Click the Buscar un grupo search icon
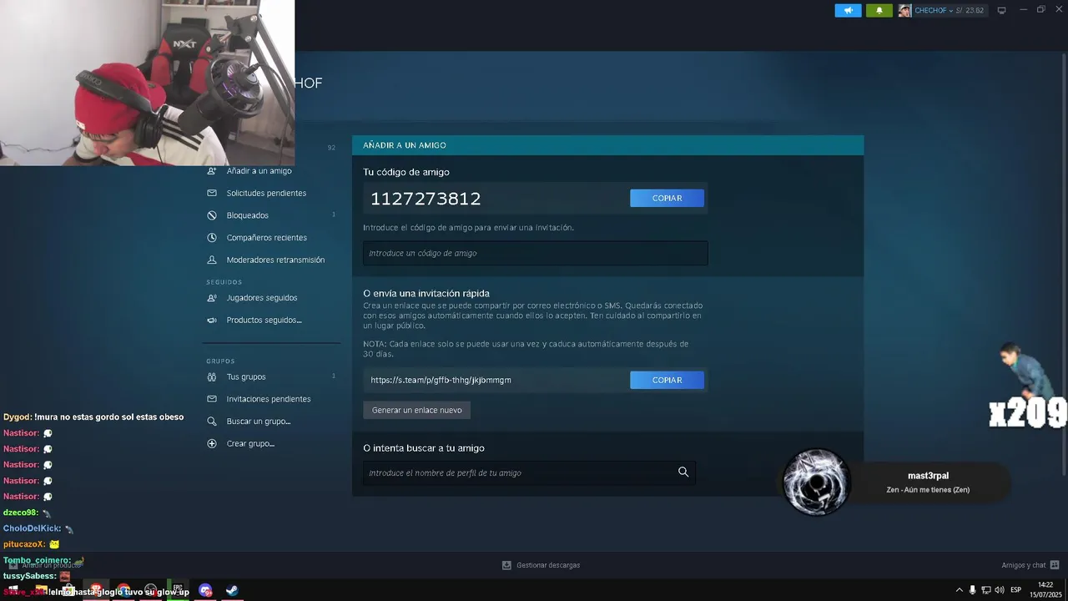This screenshot has width=1068, height=601. point(212,422)
